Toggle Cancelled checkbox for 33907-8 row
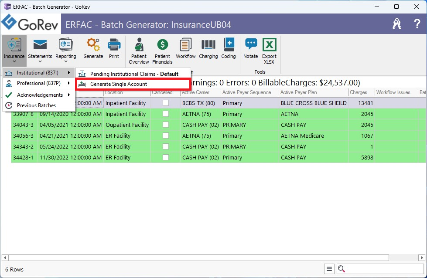 click(x=166, y=114)
